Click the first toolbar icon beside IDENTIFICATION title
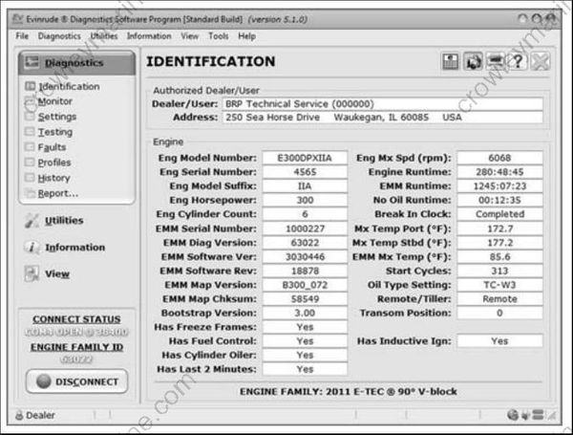 pos(450,62)
